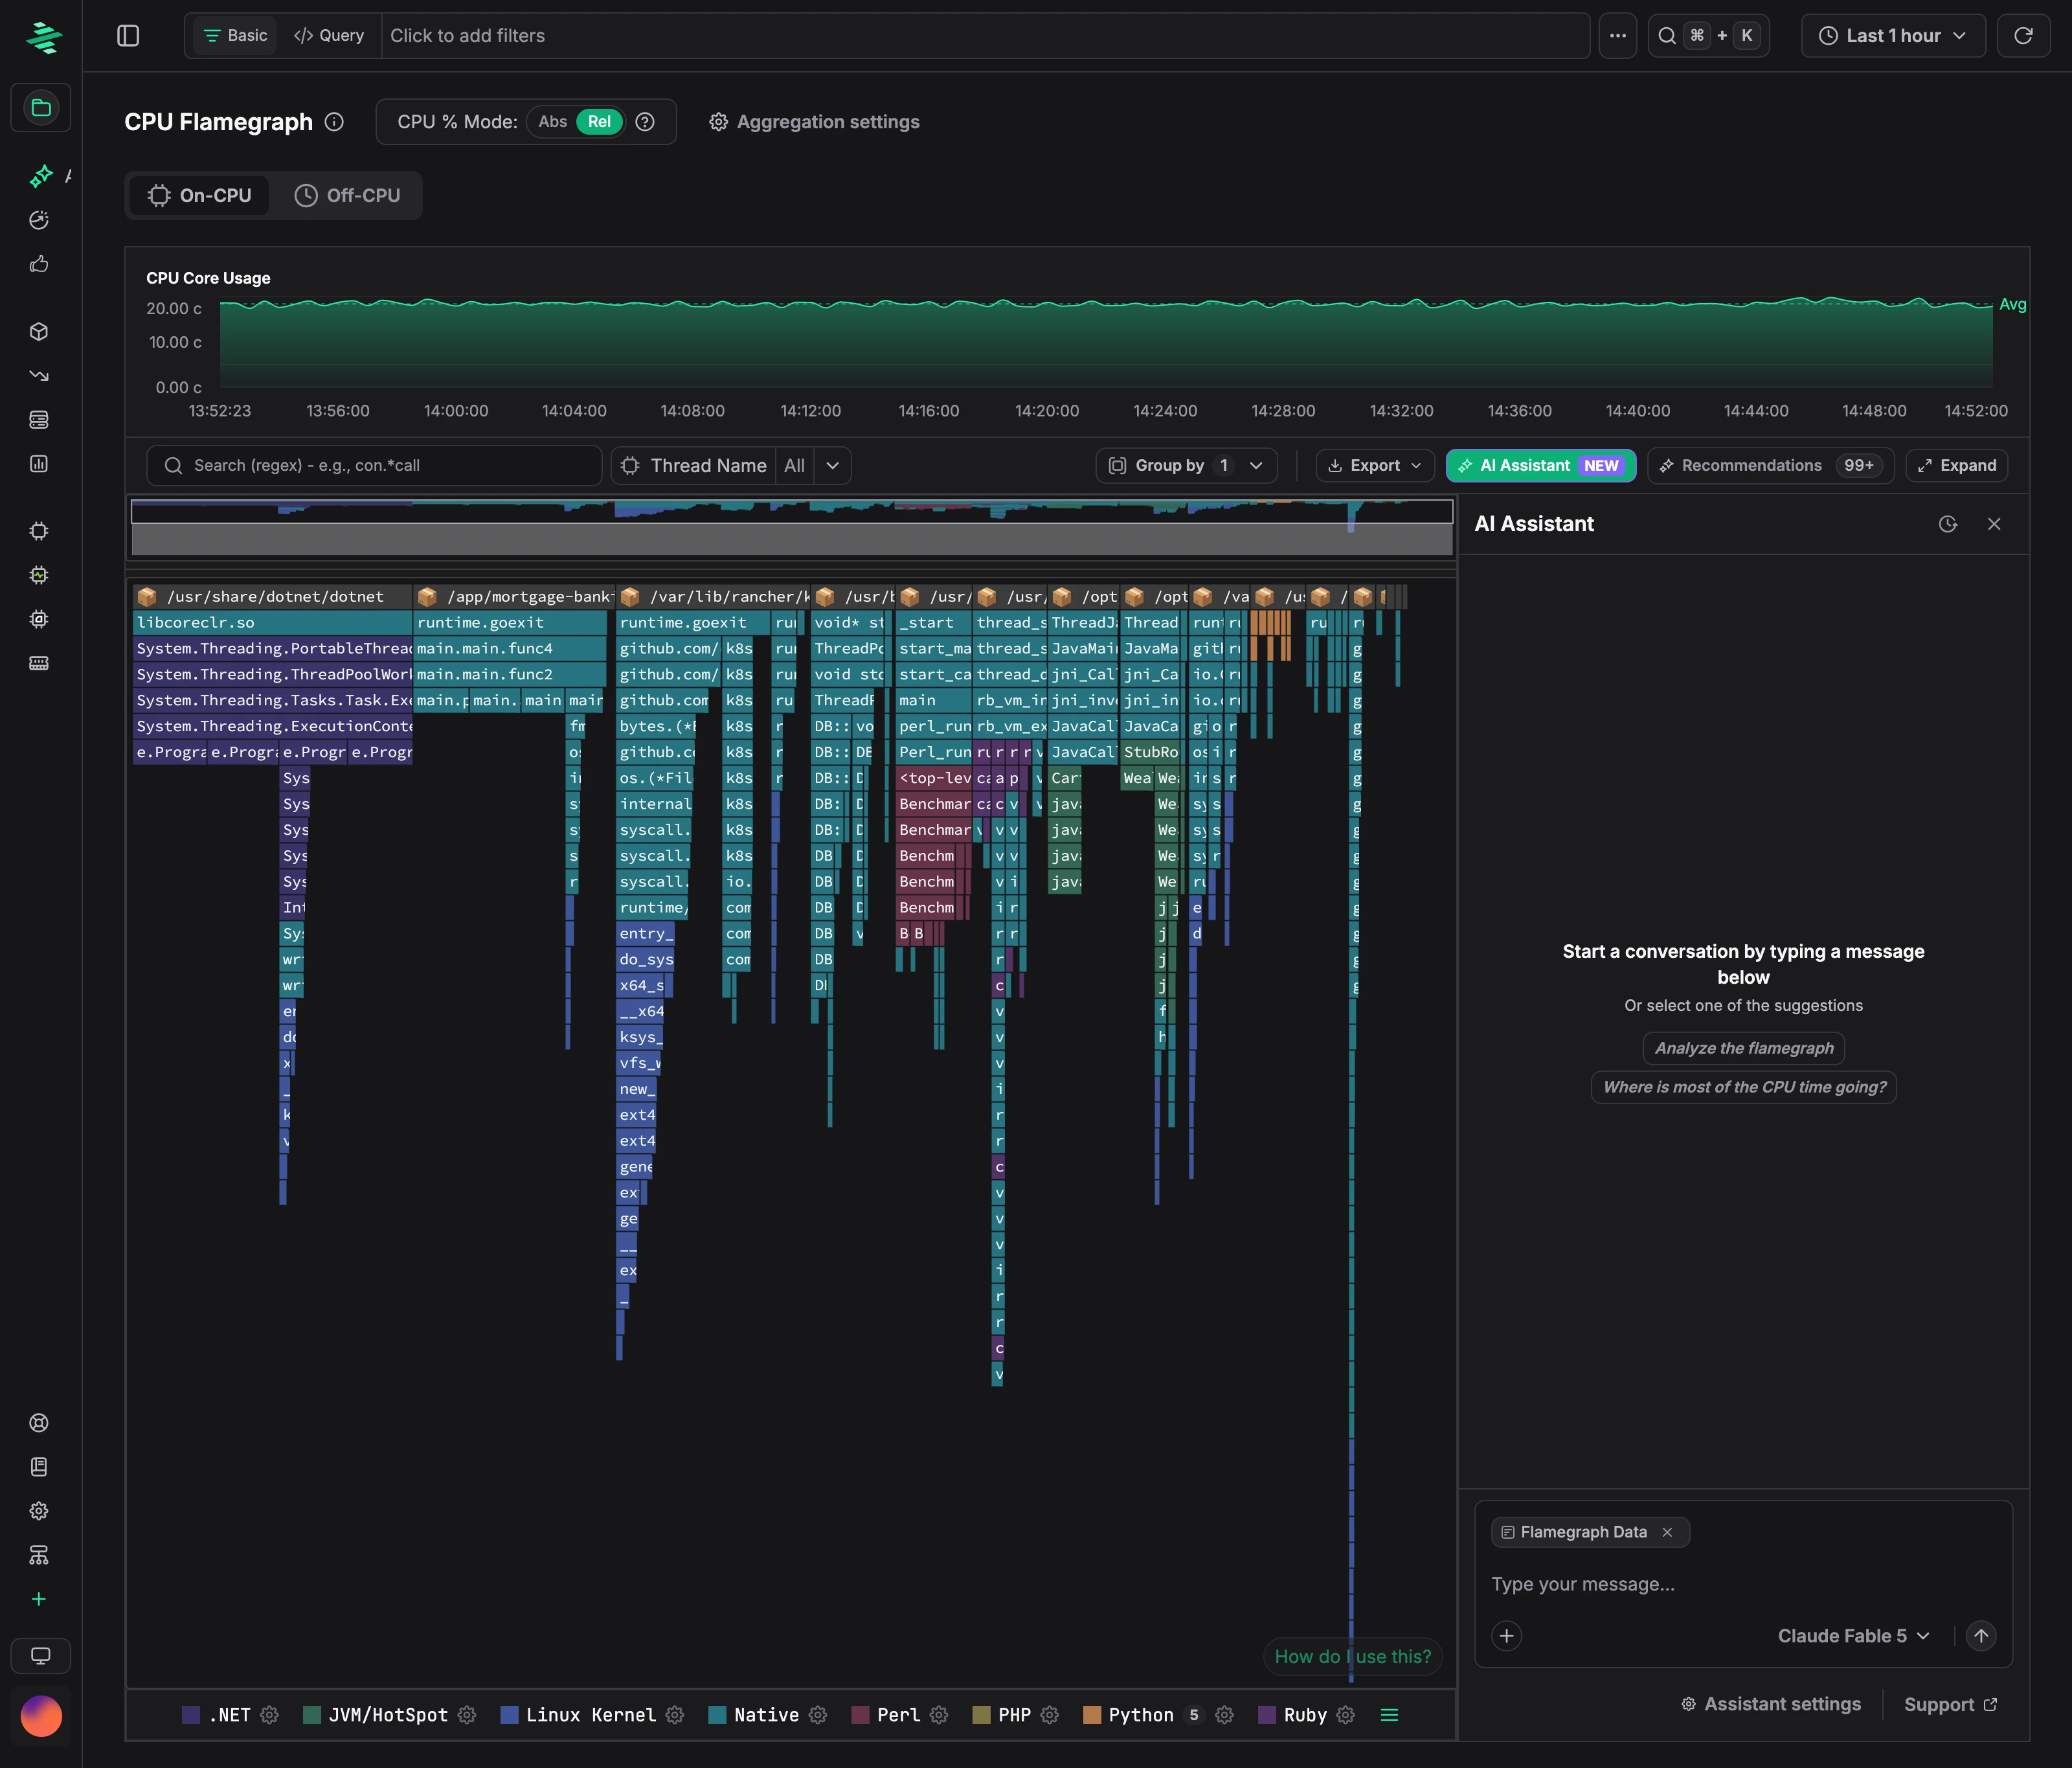Viewport: 2072px width, 1768px height.
Task: Click the info icon beside CPU Flamegraph
Action: tap(335, 122)
